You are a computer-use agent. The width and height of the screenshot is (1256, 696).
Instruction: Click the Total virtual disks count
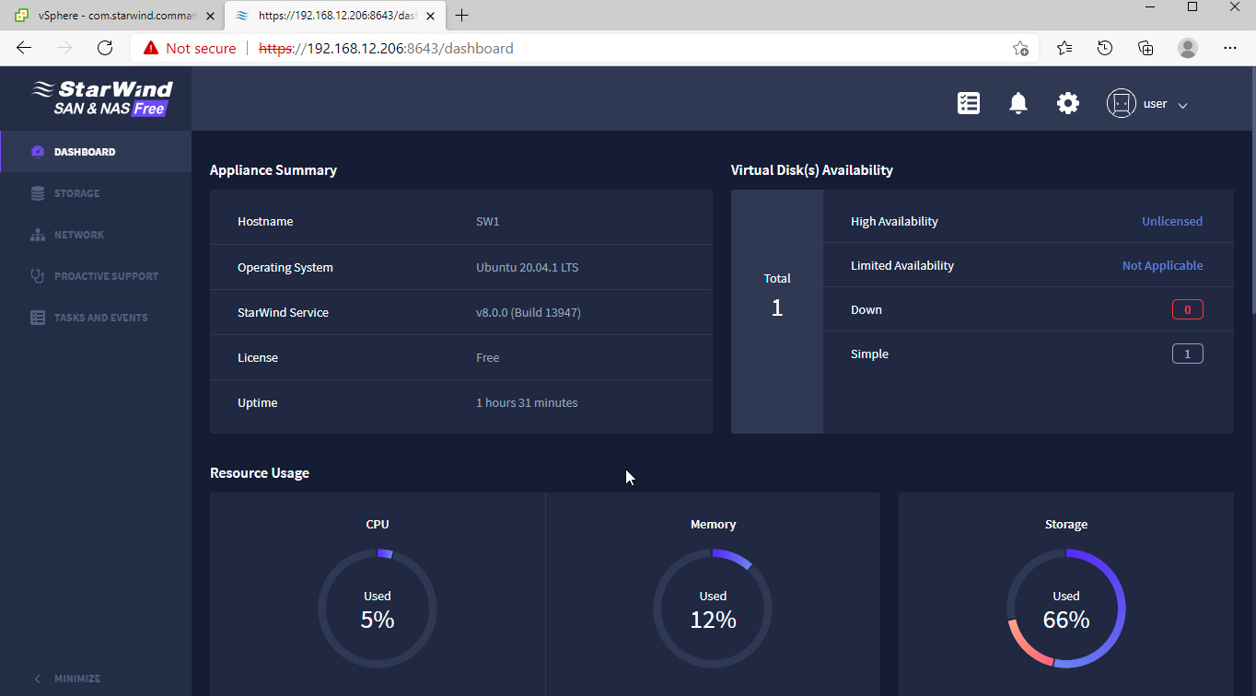tap(777, 308)
